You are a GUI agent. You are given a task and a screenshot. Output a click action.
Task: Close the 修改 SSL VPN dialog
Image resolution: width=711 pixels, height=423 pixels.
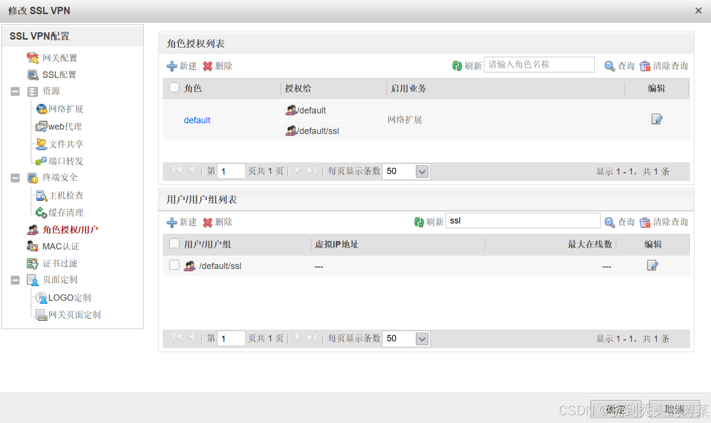[x=698, y=10]
